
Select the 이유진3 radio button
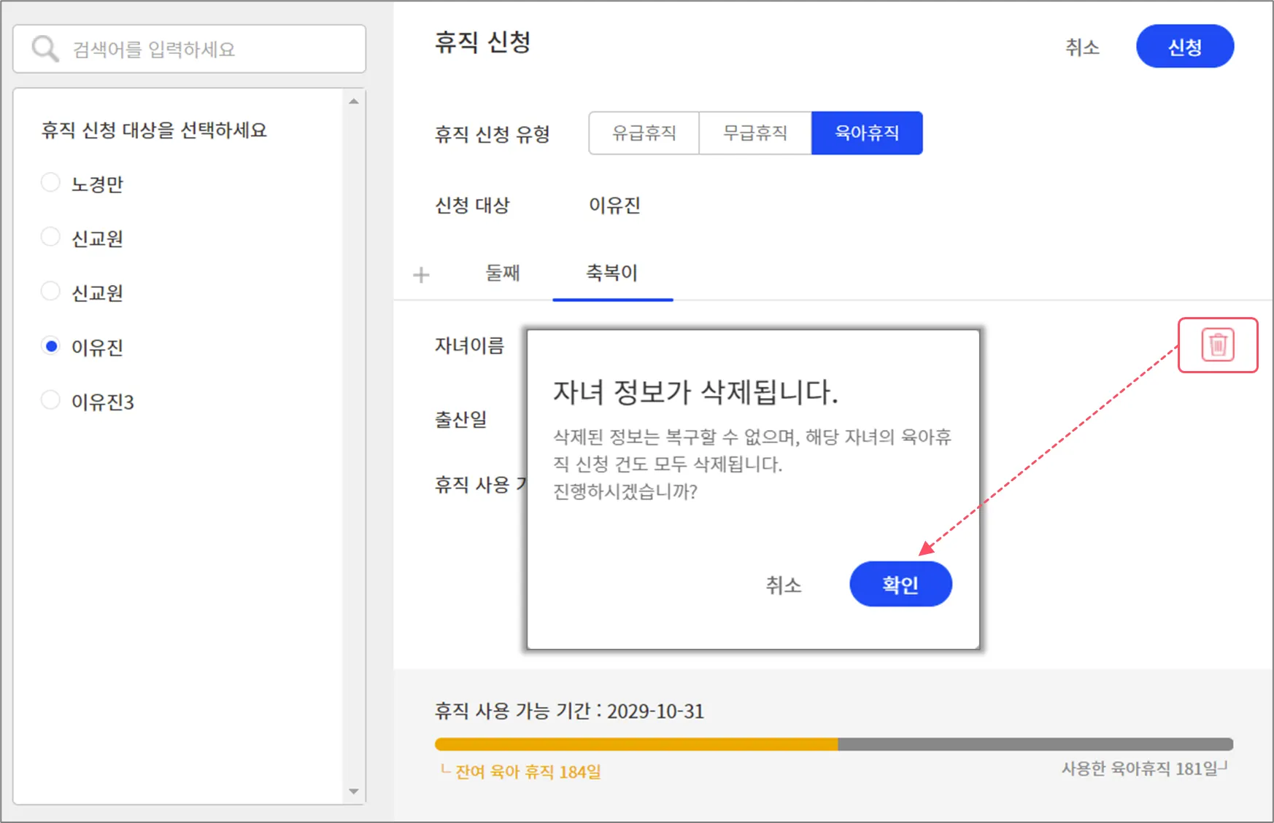[x=50, y=400]
